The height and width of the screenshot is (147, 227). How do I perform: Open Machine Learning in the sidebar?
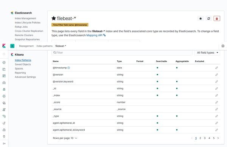(x=4, y=96)
